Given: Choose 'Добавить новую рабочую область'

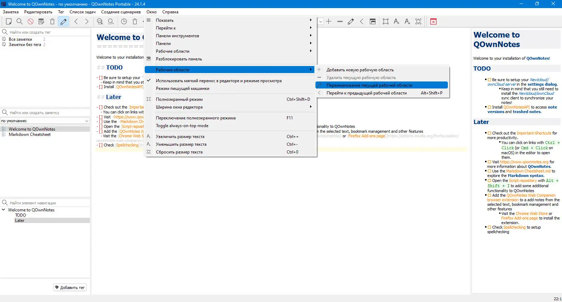Looking at the screenshot, I should click(382, 70).
